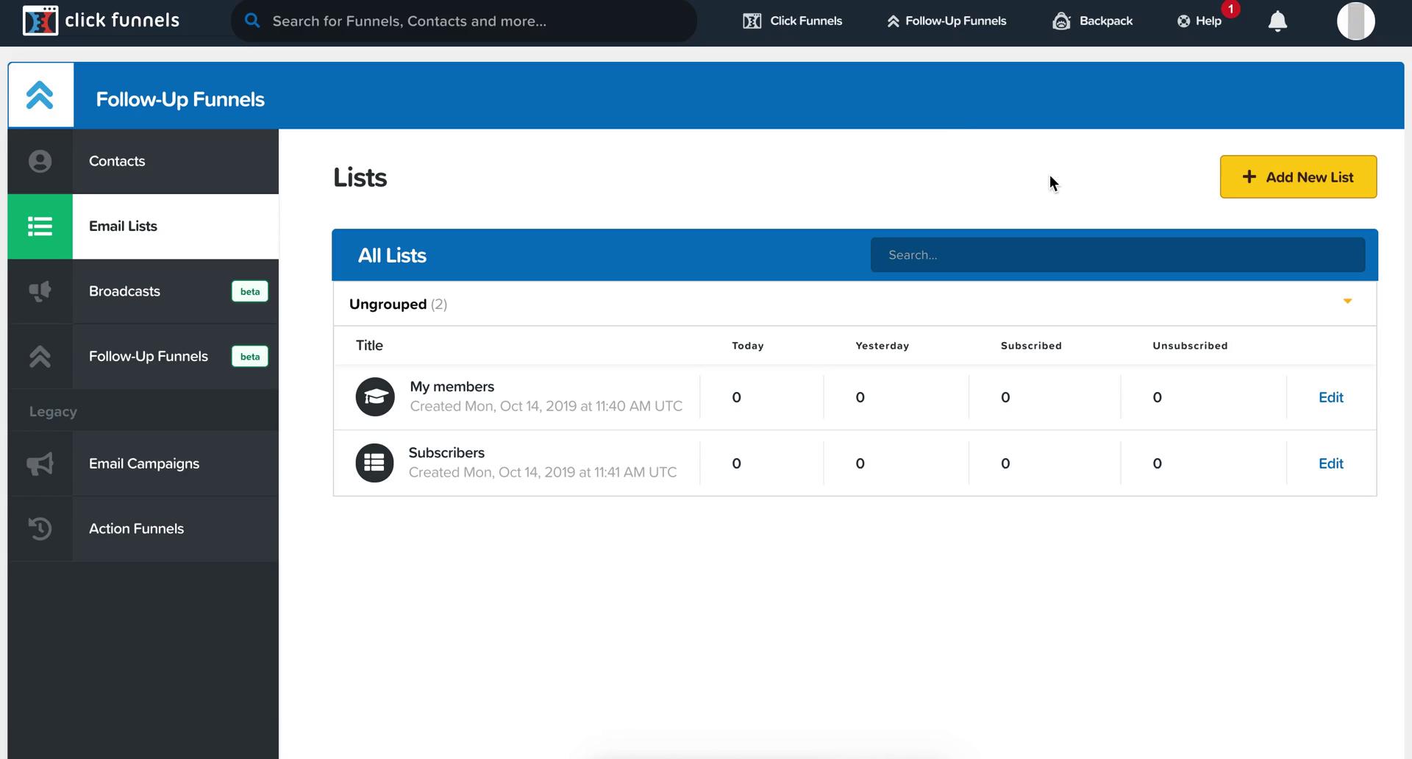Click the Email Campaigns bullhorn icon
1412x759 pixels.
40,463
